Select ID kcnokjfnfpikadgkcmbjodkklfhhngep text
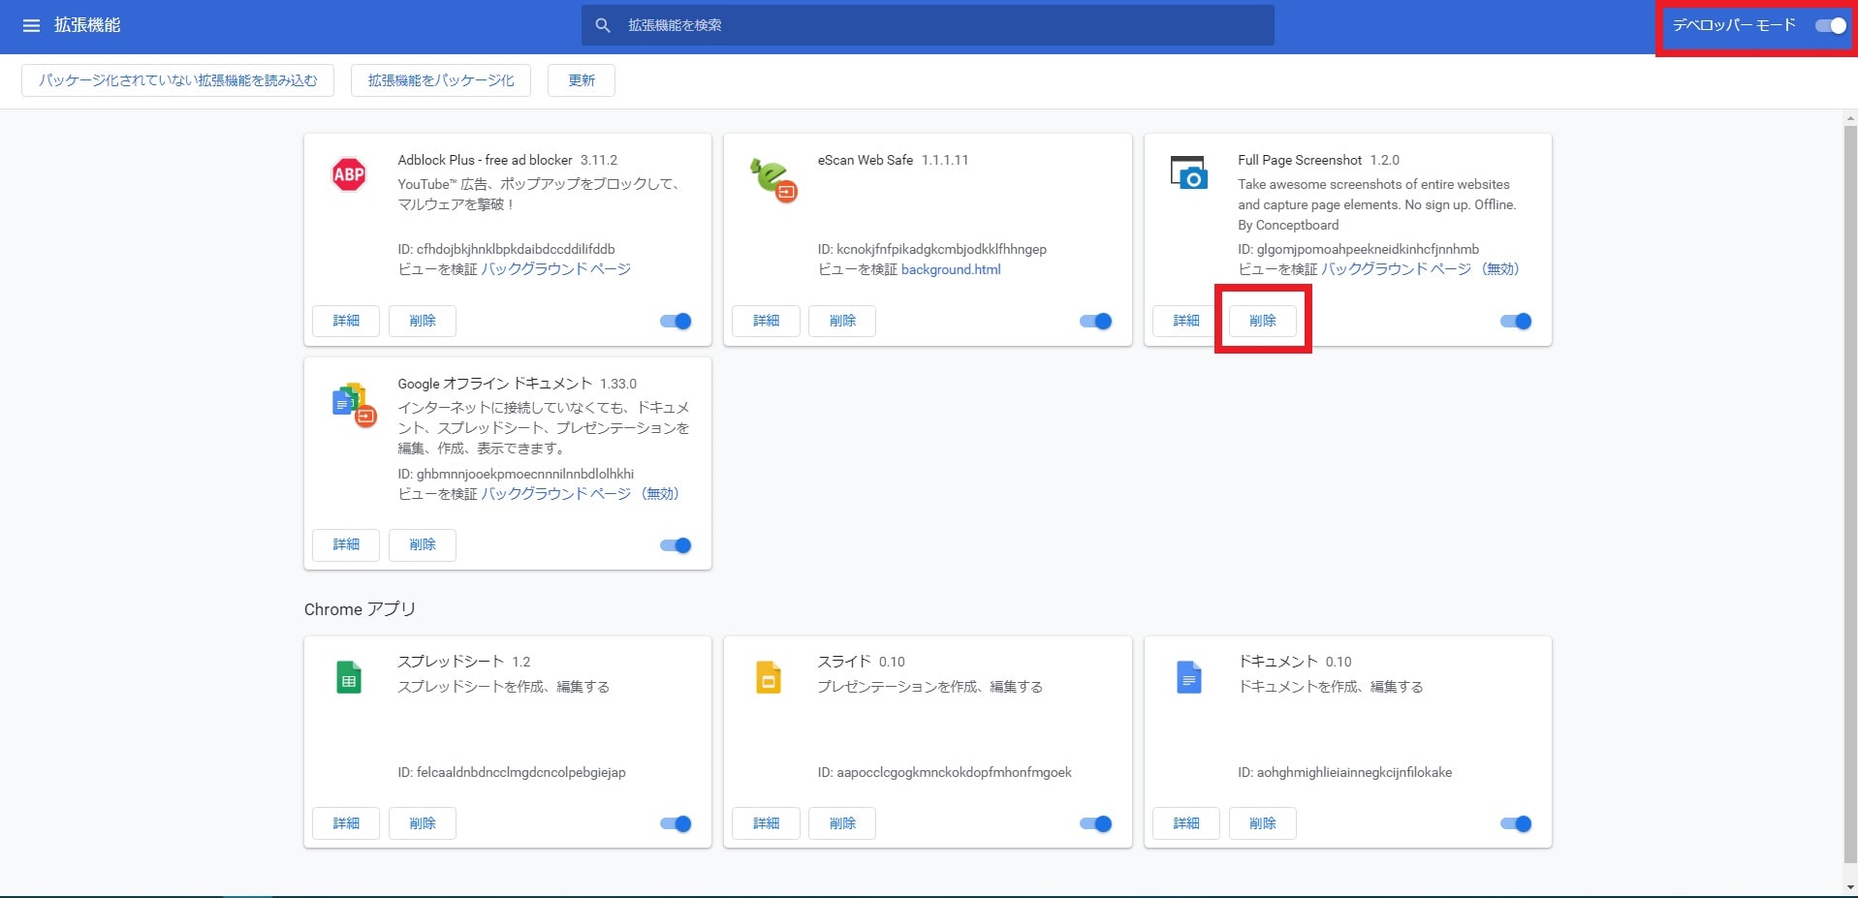Screen dimensions: 1858x898 coord(932,249)
